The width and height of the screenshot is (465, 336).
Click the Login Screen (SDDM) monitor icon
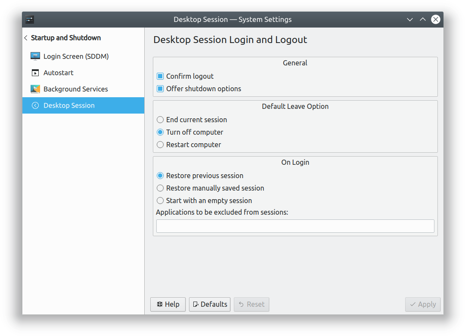click(35, 56)
